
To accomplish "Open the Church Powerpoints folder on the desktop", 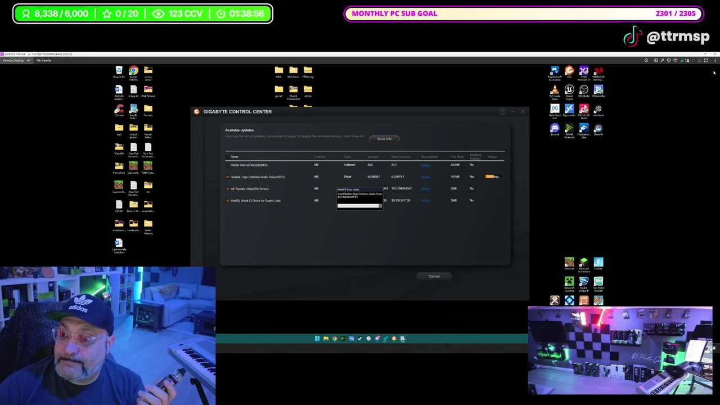I will tap(293, 92).
